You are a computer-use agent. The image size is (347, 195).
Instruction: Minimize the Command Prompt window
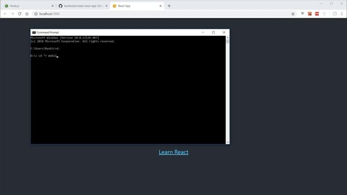[x=203, y=32]
